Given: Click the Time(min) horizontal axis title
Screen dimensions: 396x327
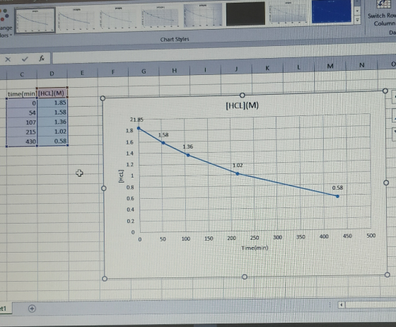Looking at the screenshot, I should pyautogui.click(x=255, y=248).
